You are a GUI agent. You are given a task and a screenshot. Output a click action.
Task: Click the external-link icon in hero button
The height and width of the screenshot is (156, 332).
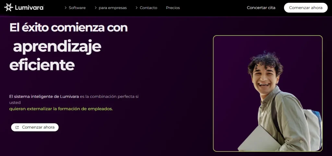(17, 127)
